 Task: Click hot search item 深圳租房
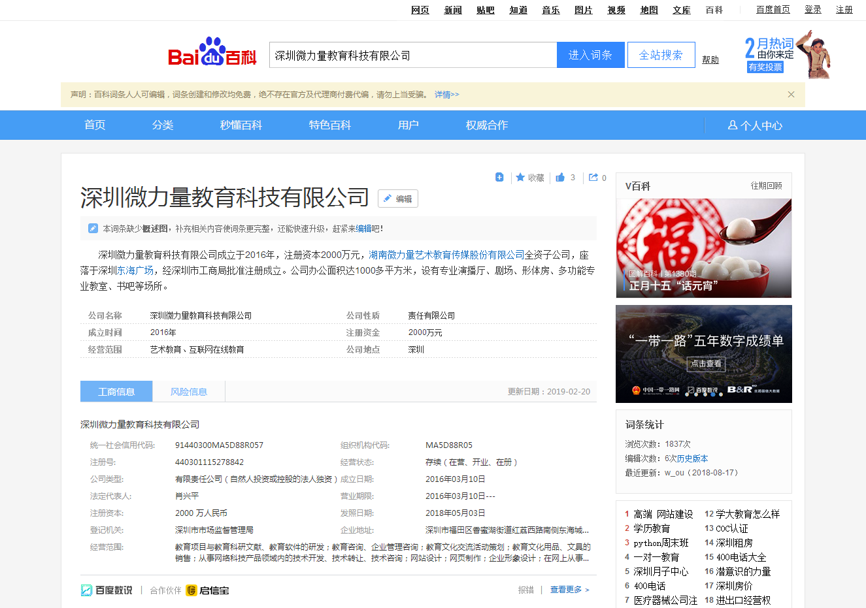pos(734,543)
